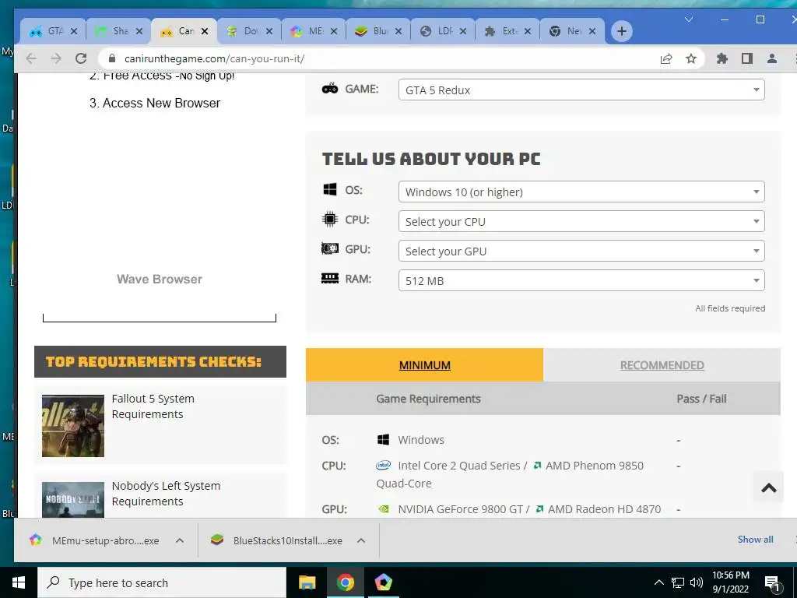Close the Blu tab

point(398,31)
